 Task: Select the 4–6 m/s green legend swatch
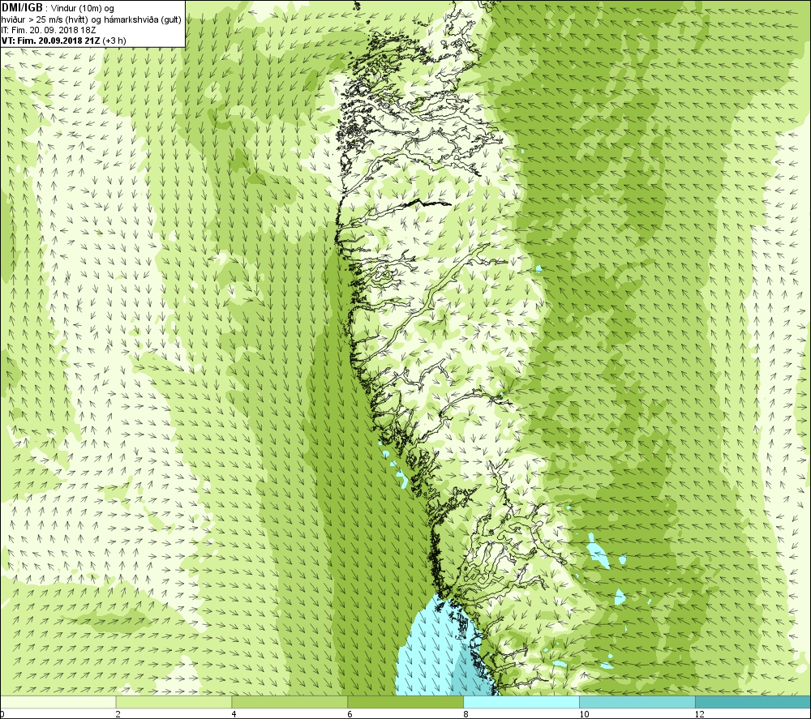pyautogui.click(x=290, y=702)
